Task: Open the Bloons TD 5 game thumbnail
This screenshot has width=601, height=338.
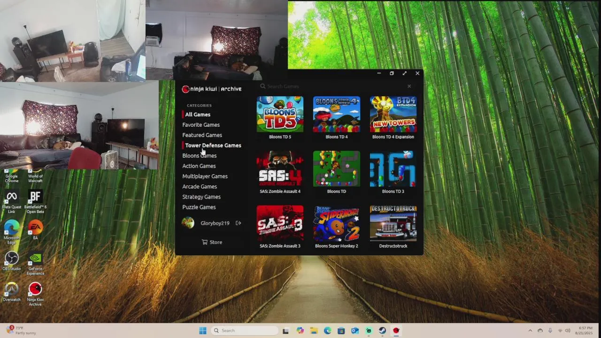Action: (x=280, y=114)
